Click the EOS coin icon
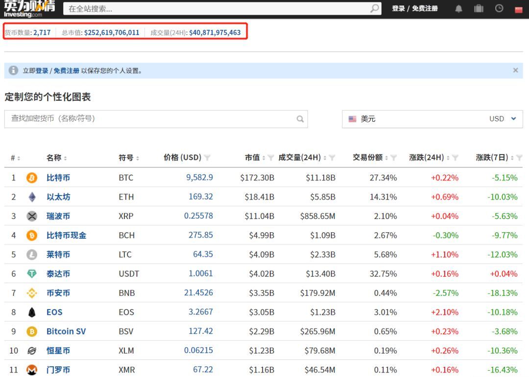Viewport: 529px width, 377px height. click(32, 312)
